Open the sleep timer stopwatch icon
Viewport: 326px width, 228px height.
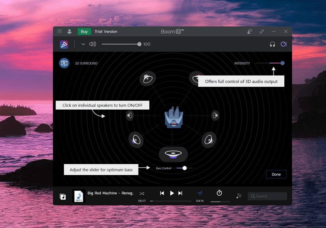click(219, 193)
